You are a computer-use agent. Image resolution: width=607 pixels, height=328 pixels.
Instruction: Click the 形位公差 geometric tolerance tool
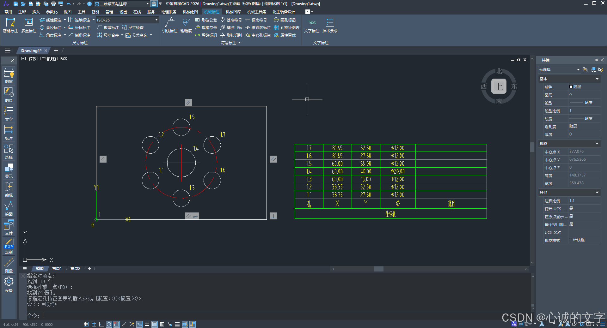click(x=206, y=20)
